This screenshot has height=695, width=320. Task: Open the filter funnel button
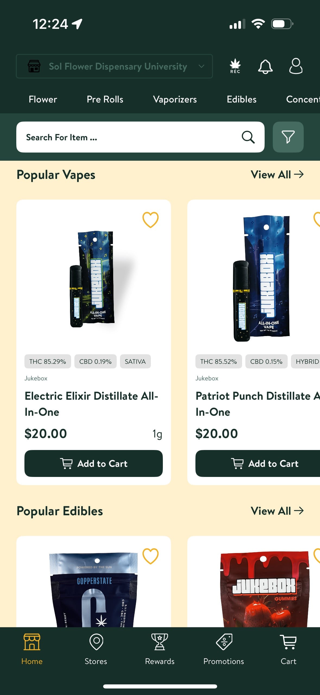[x=288, y=137]
